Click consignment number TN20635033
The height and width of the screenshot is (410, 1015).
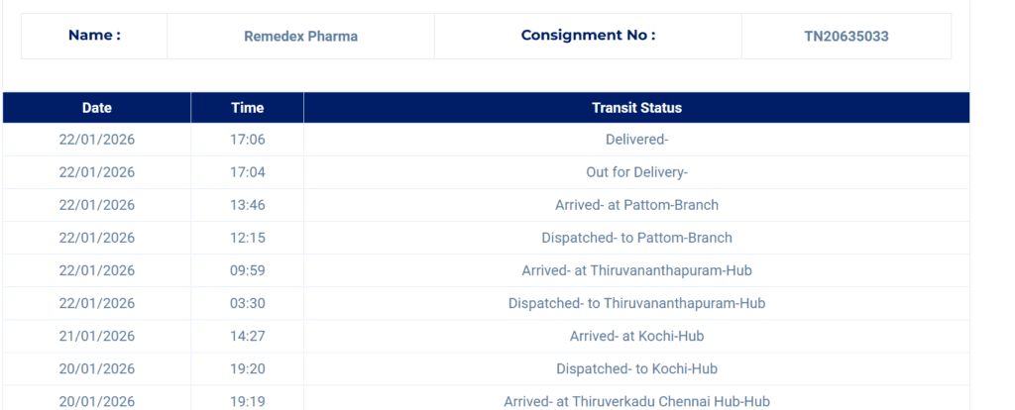(846, 37)
